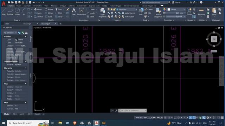Open the Manage ribbon tab
Screen dimensions: 225x126
54,6
